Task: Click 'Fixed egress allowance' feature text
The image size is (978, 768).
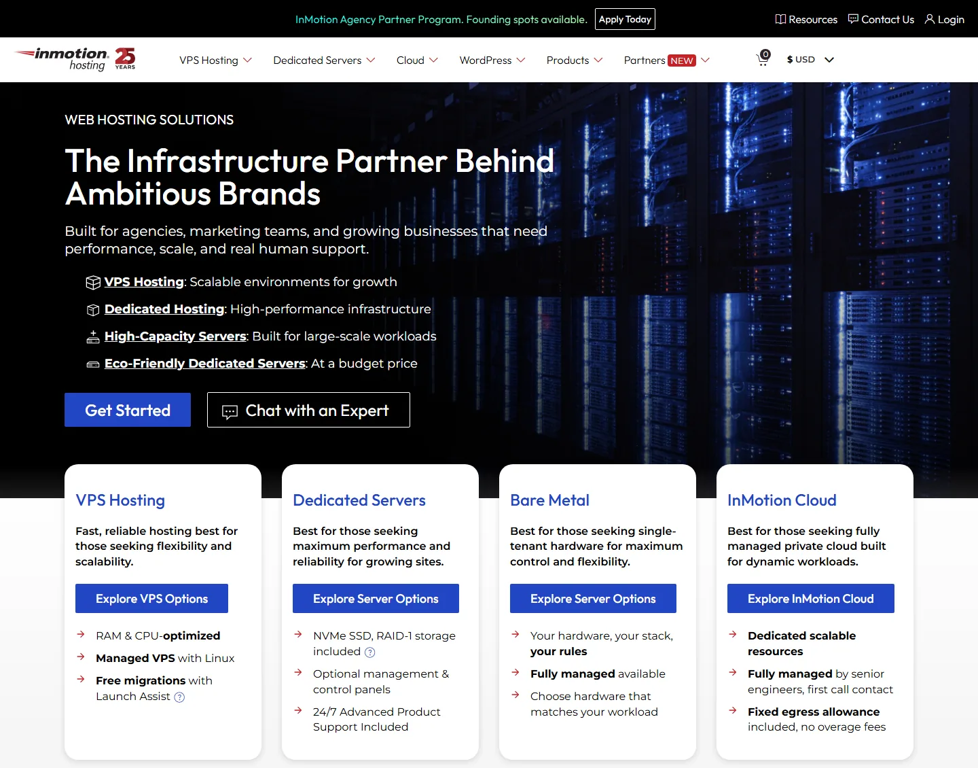Action: tap(814, 712)
